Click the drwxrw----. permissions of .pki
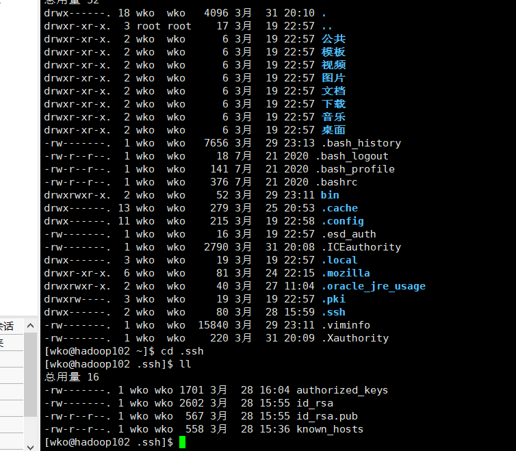 pos(77,299)
